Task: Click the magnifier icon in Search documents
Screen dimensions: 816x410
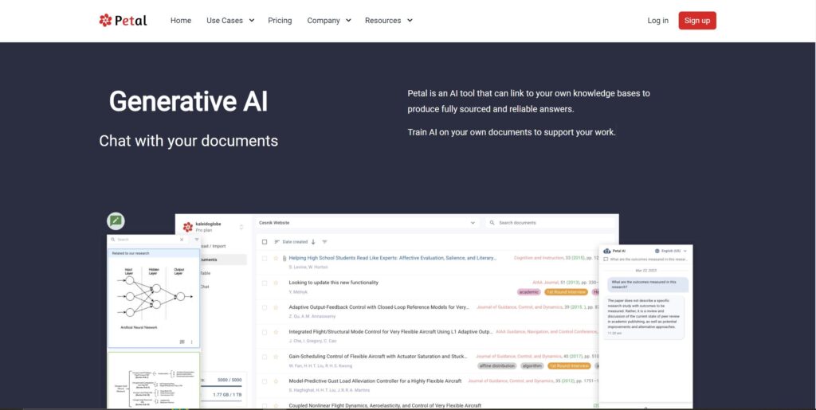Action: coord(493,223)
